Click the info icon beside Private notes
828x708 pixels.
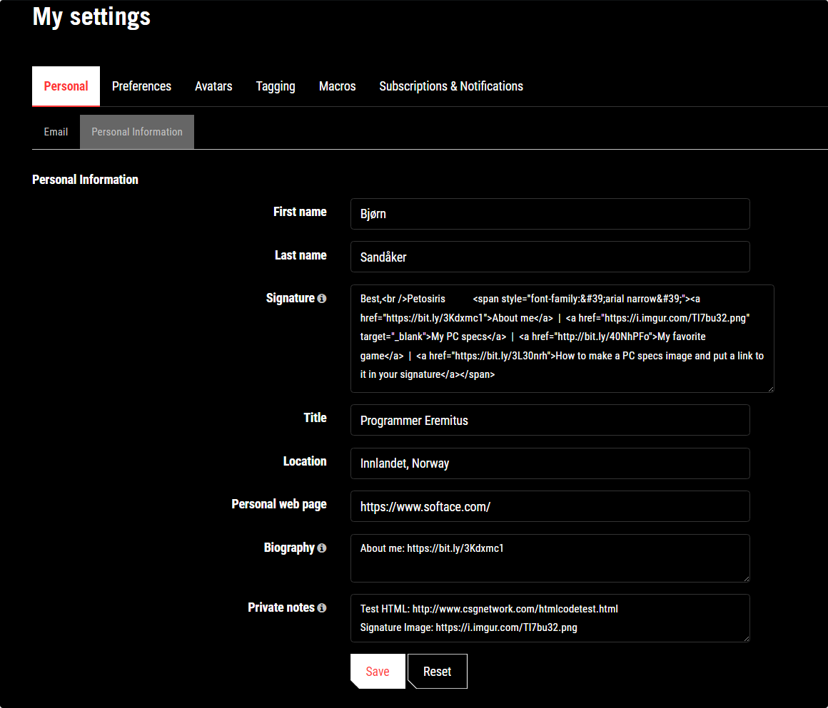(x=322, y=607)
